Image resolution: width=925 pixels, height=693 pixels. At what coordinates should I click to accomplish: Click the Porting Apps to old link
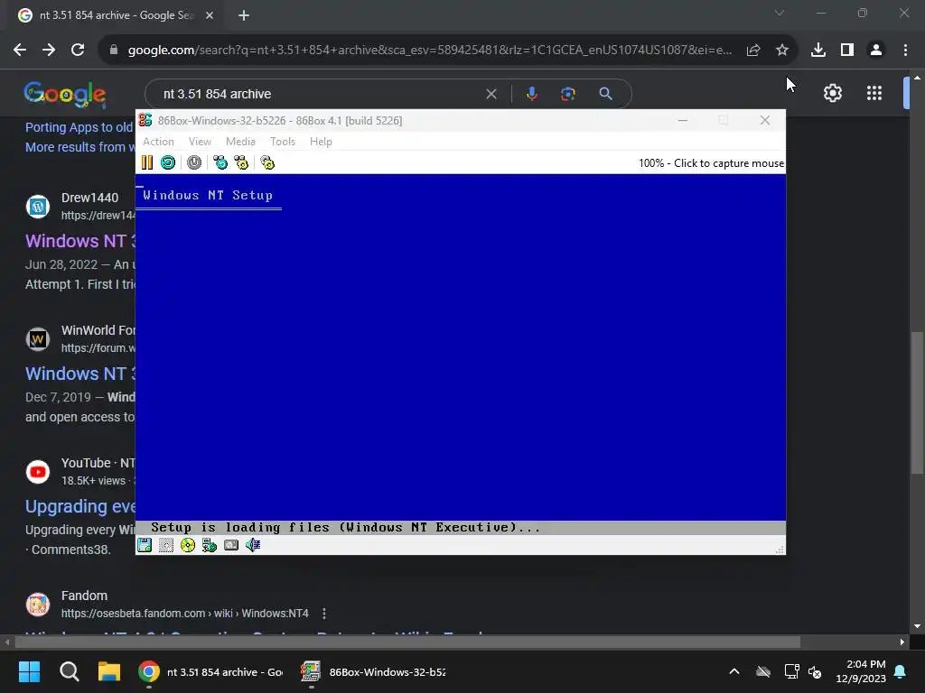tap(79, 127)
